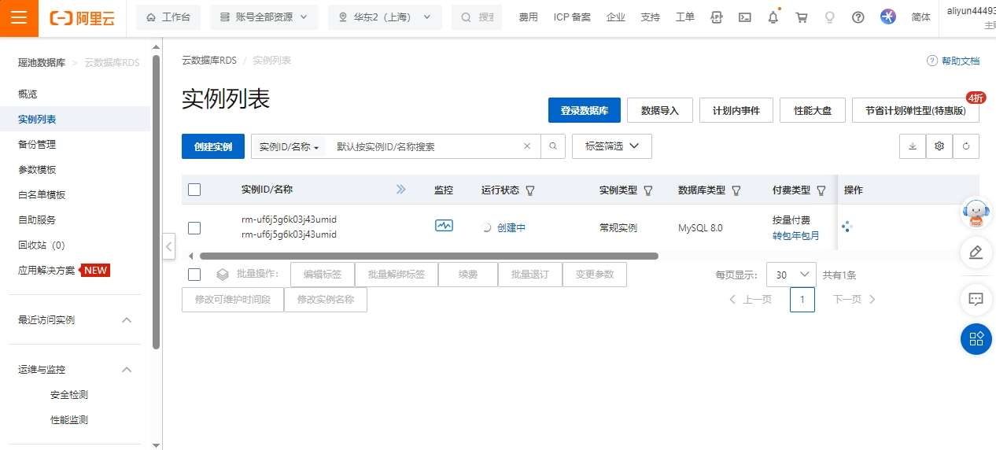Open Cloud Shell terminal icon
This screenshot has height=450, width=996.
click(745, 17)
